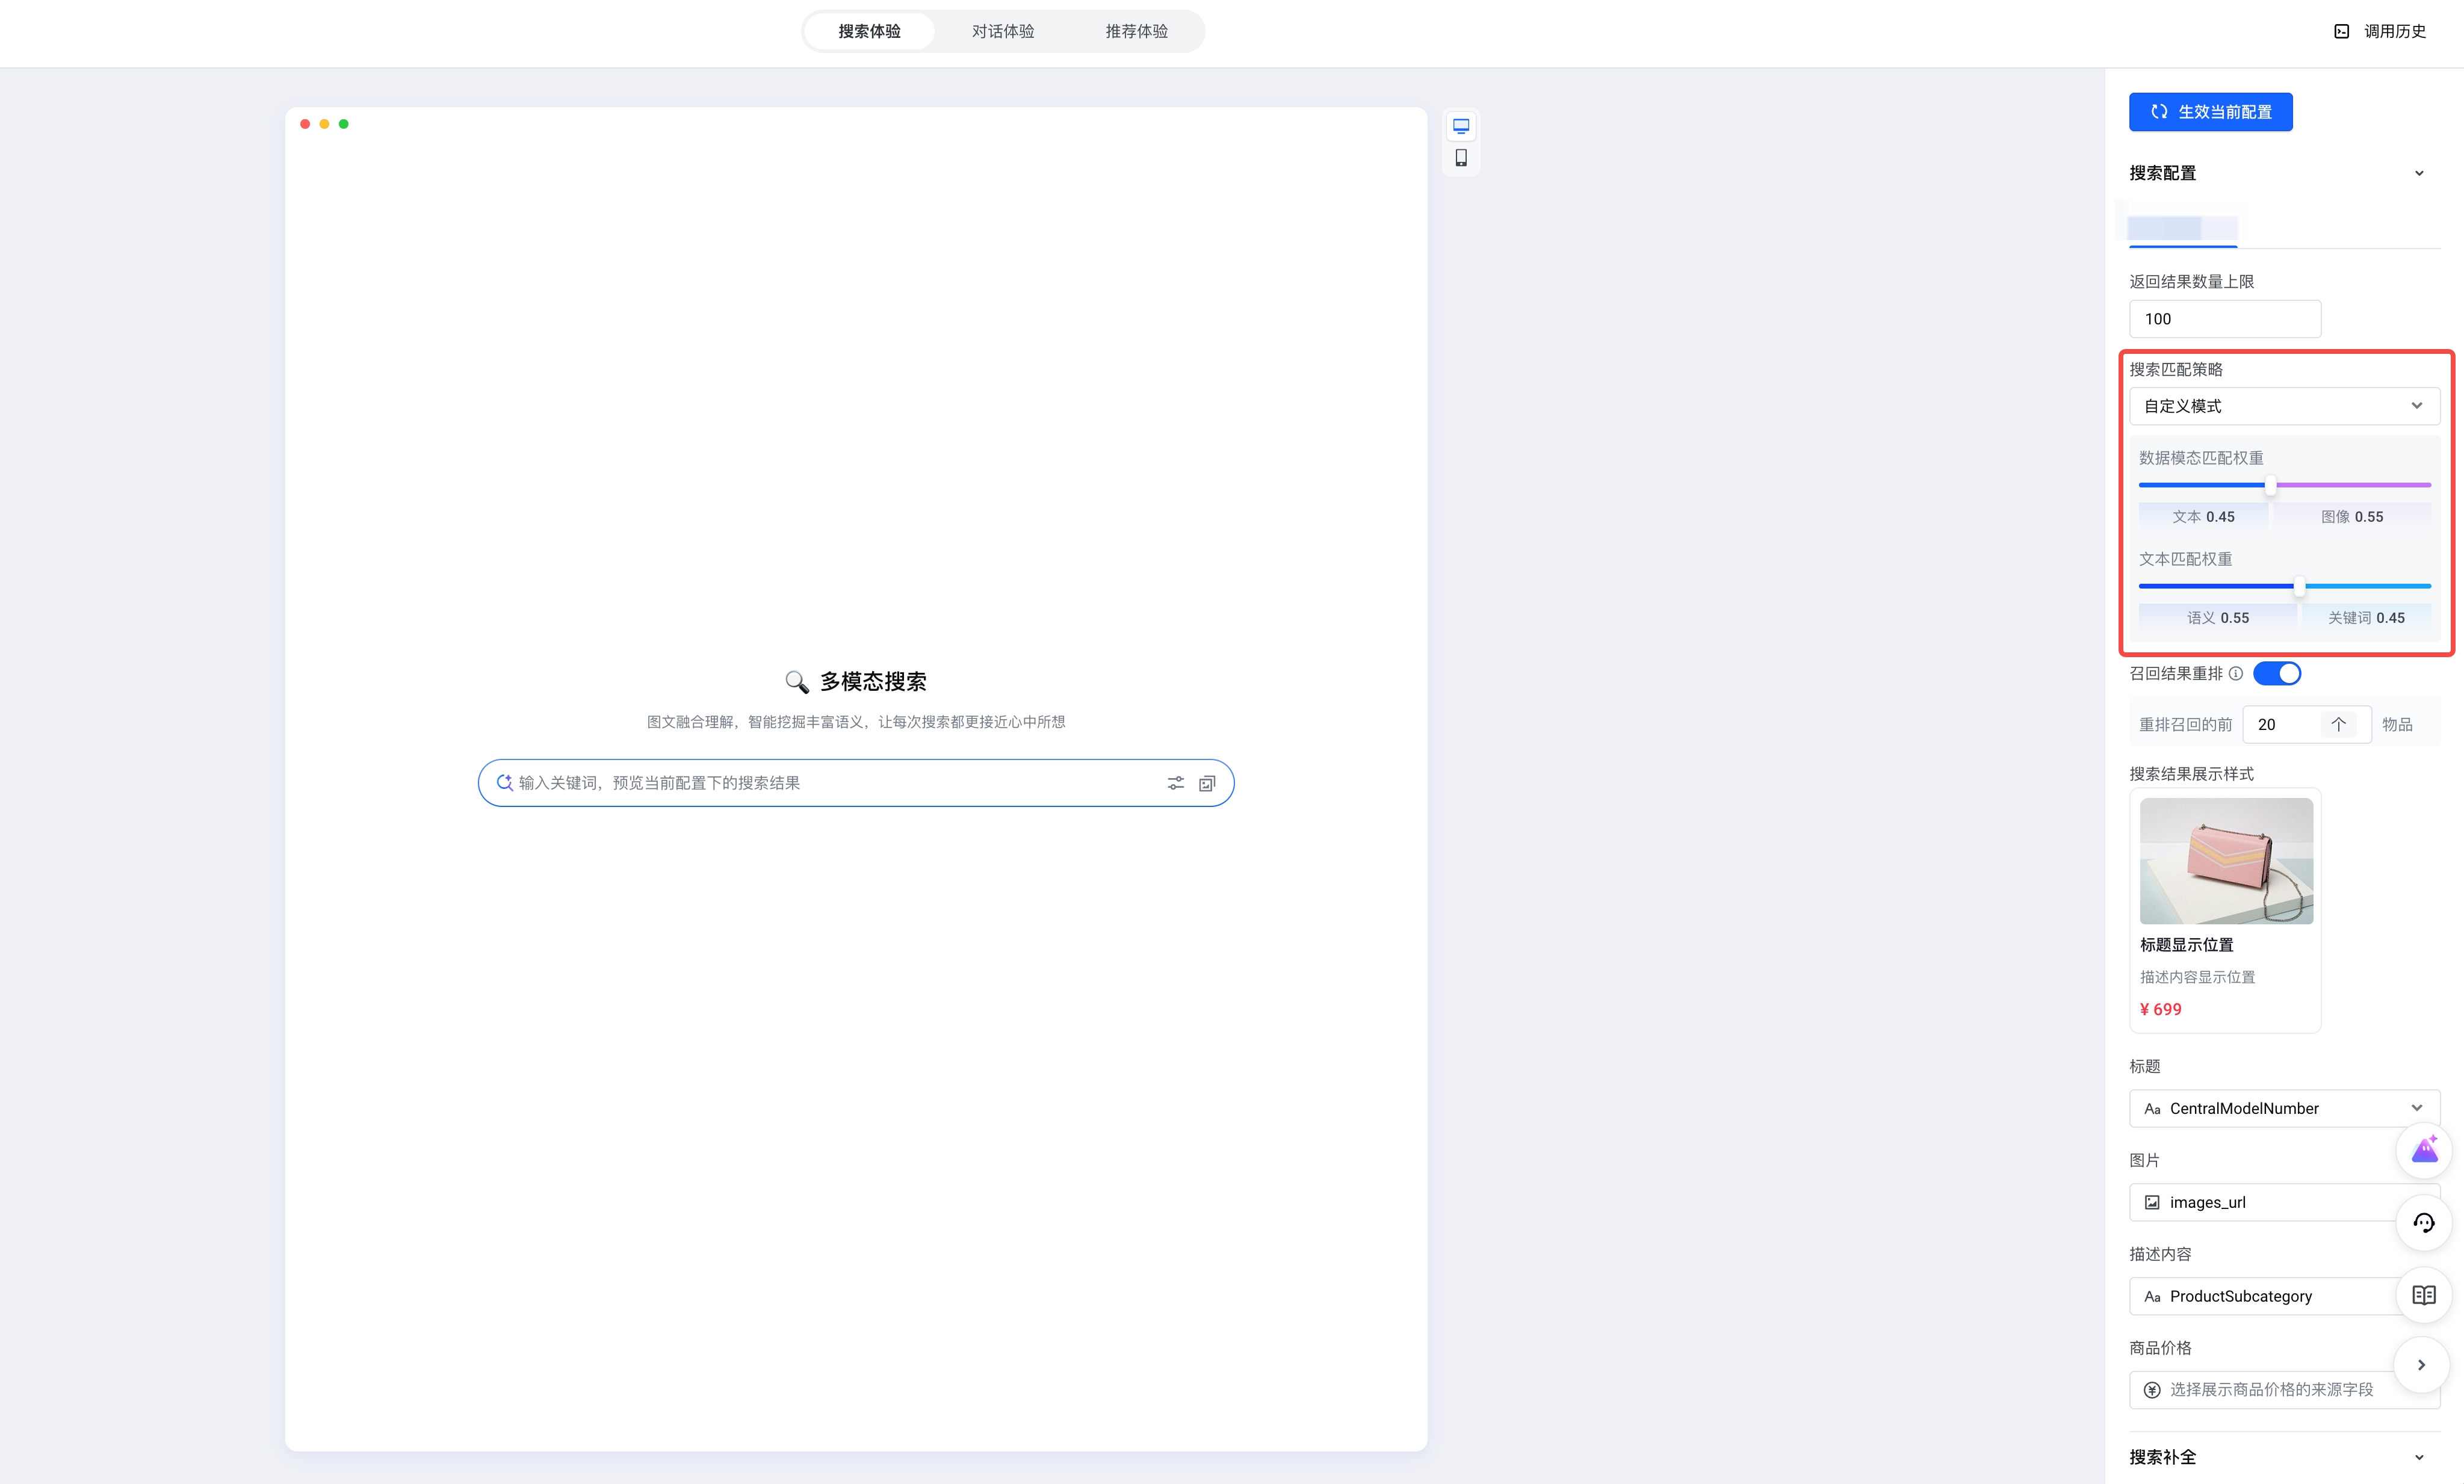Switch to mobile preview mode icon
The height and width of the screenshot is (1484, 2464).
1461,158
